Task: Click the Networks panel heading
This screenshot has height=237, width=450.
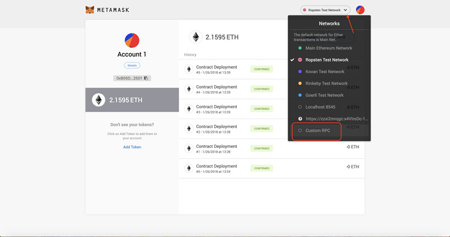Action: [329, 23]
